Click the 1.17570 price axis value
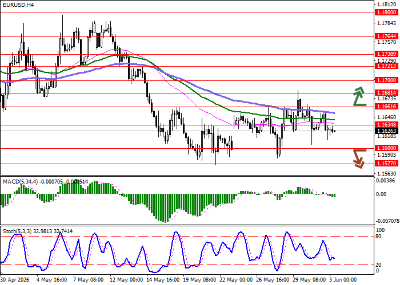Screen dimensions: 400x285 (387, 42)
